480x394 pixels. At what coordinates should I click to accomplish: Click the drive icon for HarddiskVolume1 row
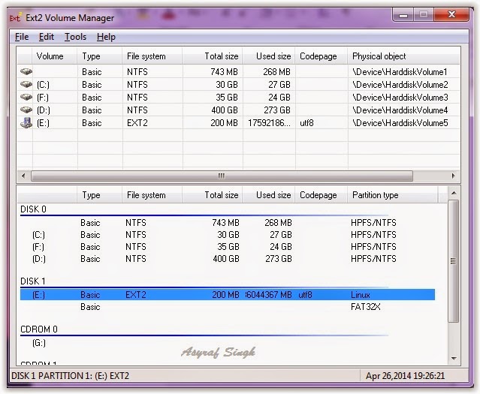pos(26,71)
